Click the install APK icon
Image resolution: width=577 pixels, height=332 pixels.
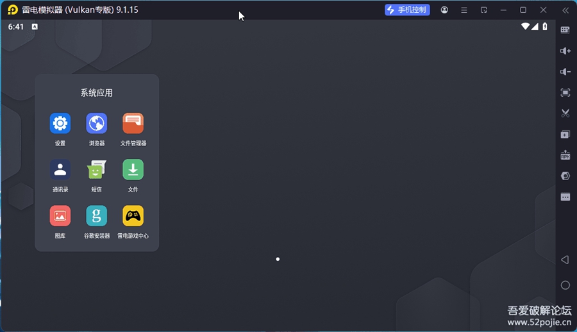point(565,155)
